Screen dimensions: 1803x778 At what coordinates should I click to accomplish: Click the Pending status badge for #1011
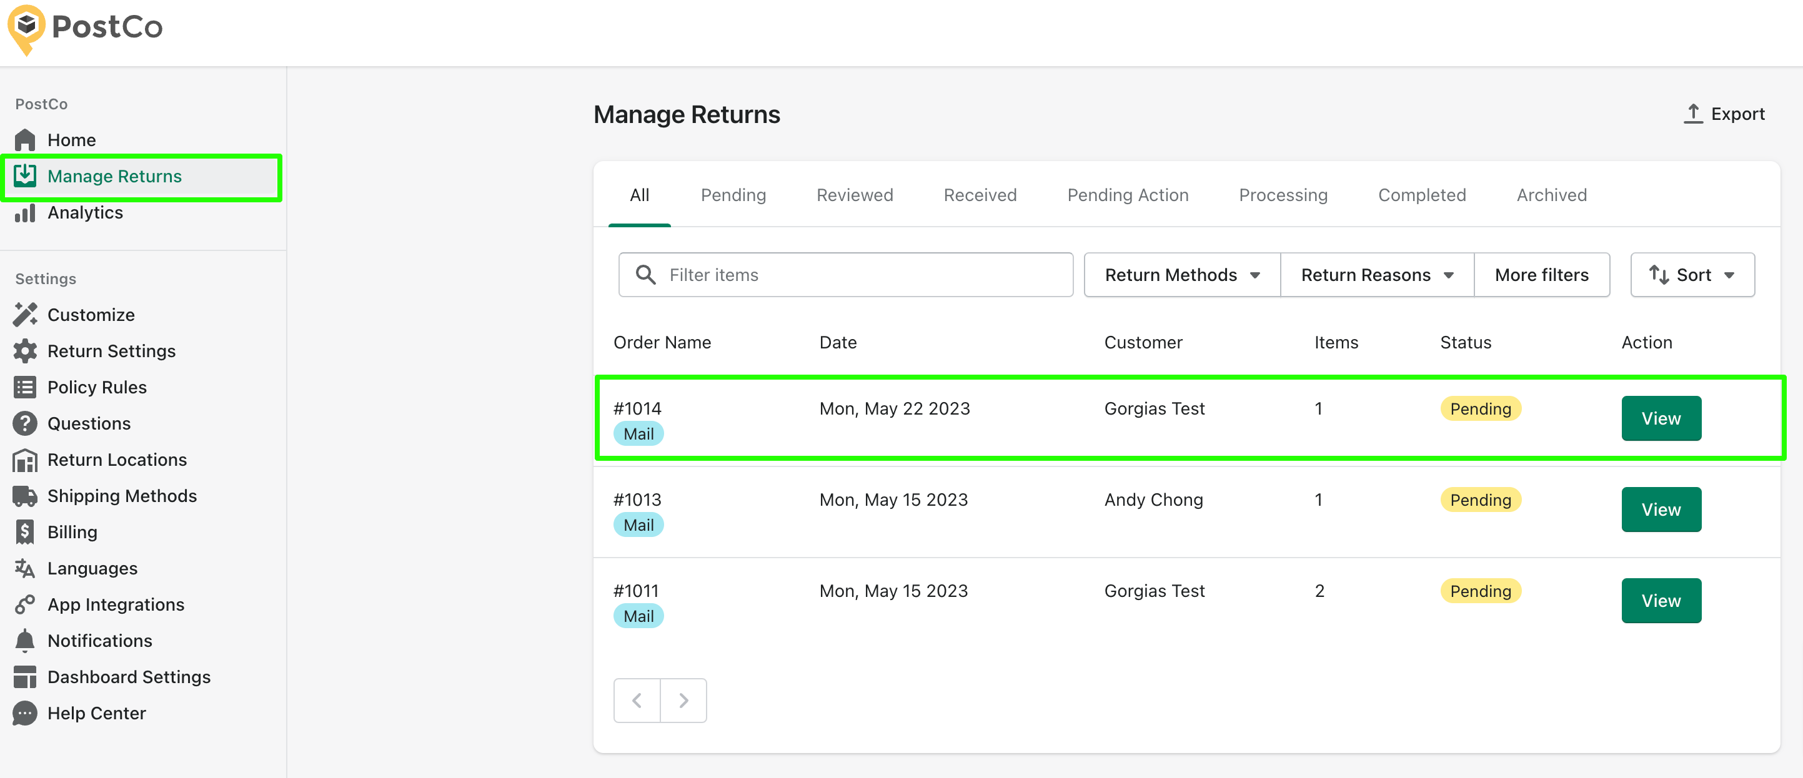(x=1481, y=591)
